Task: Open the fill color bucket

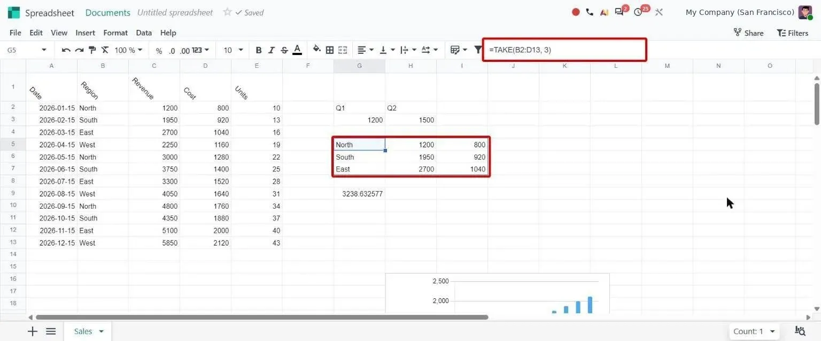Action: point(316,50)
